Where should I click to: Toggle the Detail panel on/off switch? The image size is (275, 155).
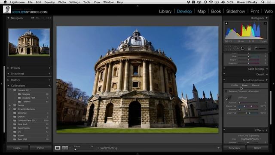[x=224, y=74]
